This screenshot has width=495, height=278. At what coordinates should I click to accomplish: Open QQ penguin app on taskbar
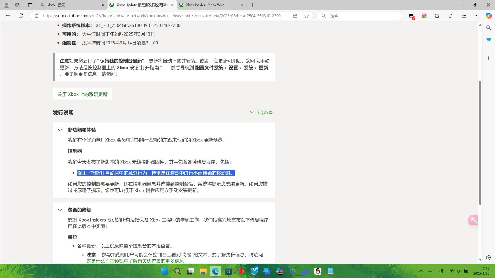coord(318,271)
